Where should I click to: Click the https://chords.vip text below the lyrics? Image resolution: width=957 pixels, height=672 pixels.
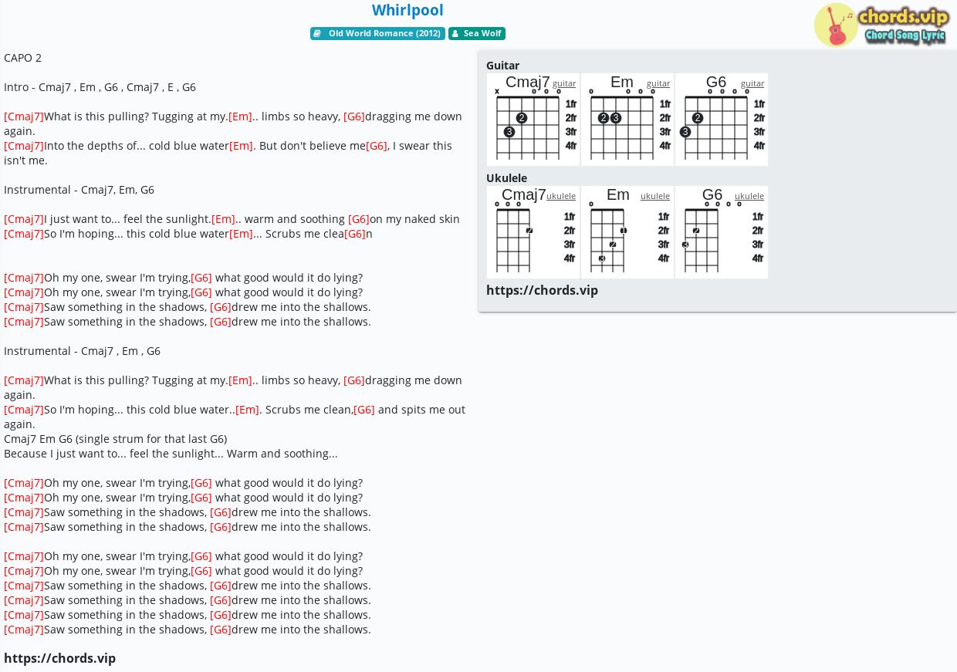pyautogui.click(x=59, y=658)
